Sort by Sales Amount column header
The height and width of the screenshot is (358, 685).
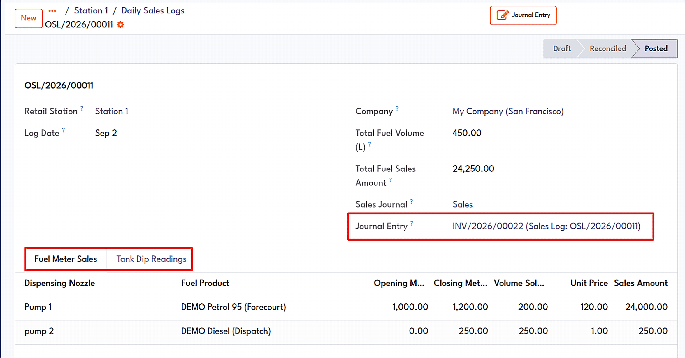(x=640, y=283)
